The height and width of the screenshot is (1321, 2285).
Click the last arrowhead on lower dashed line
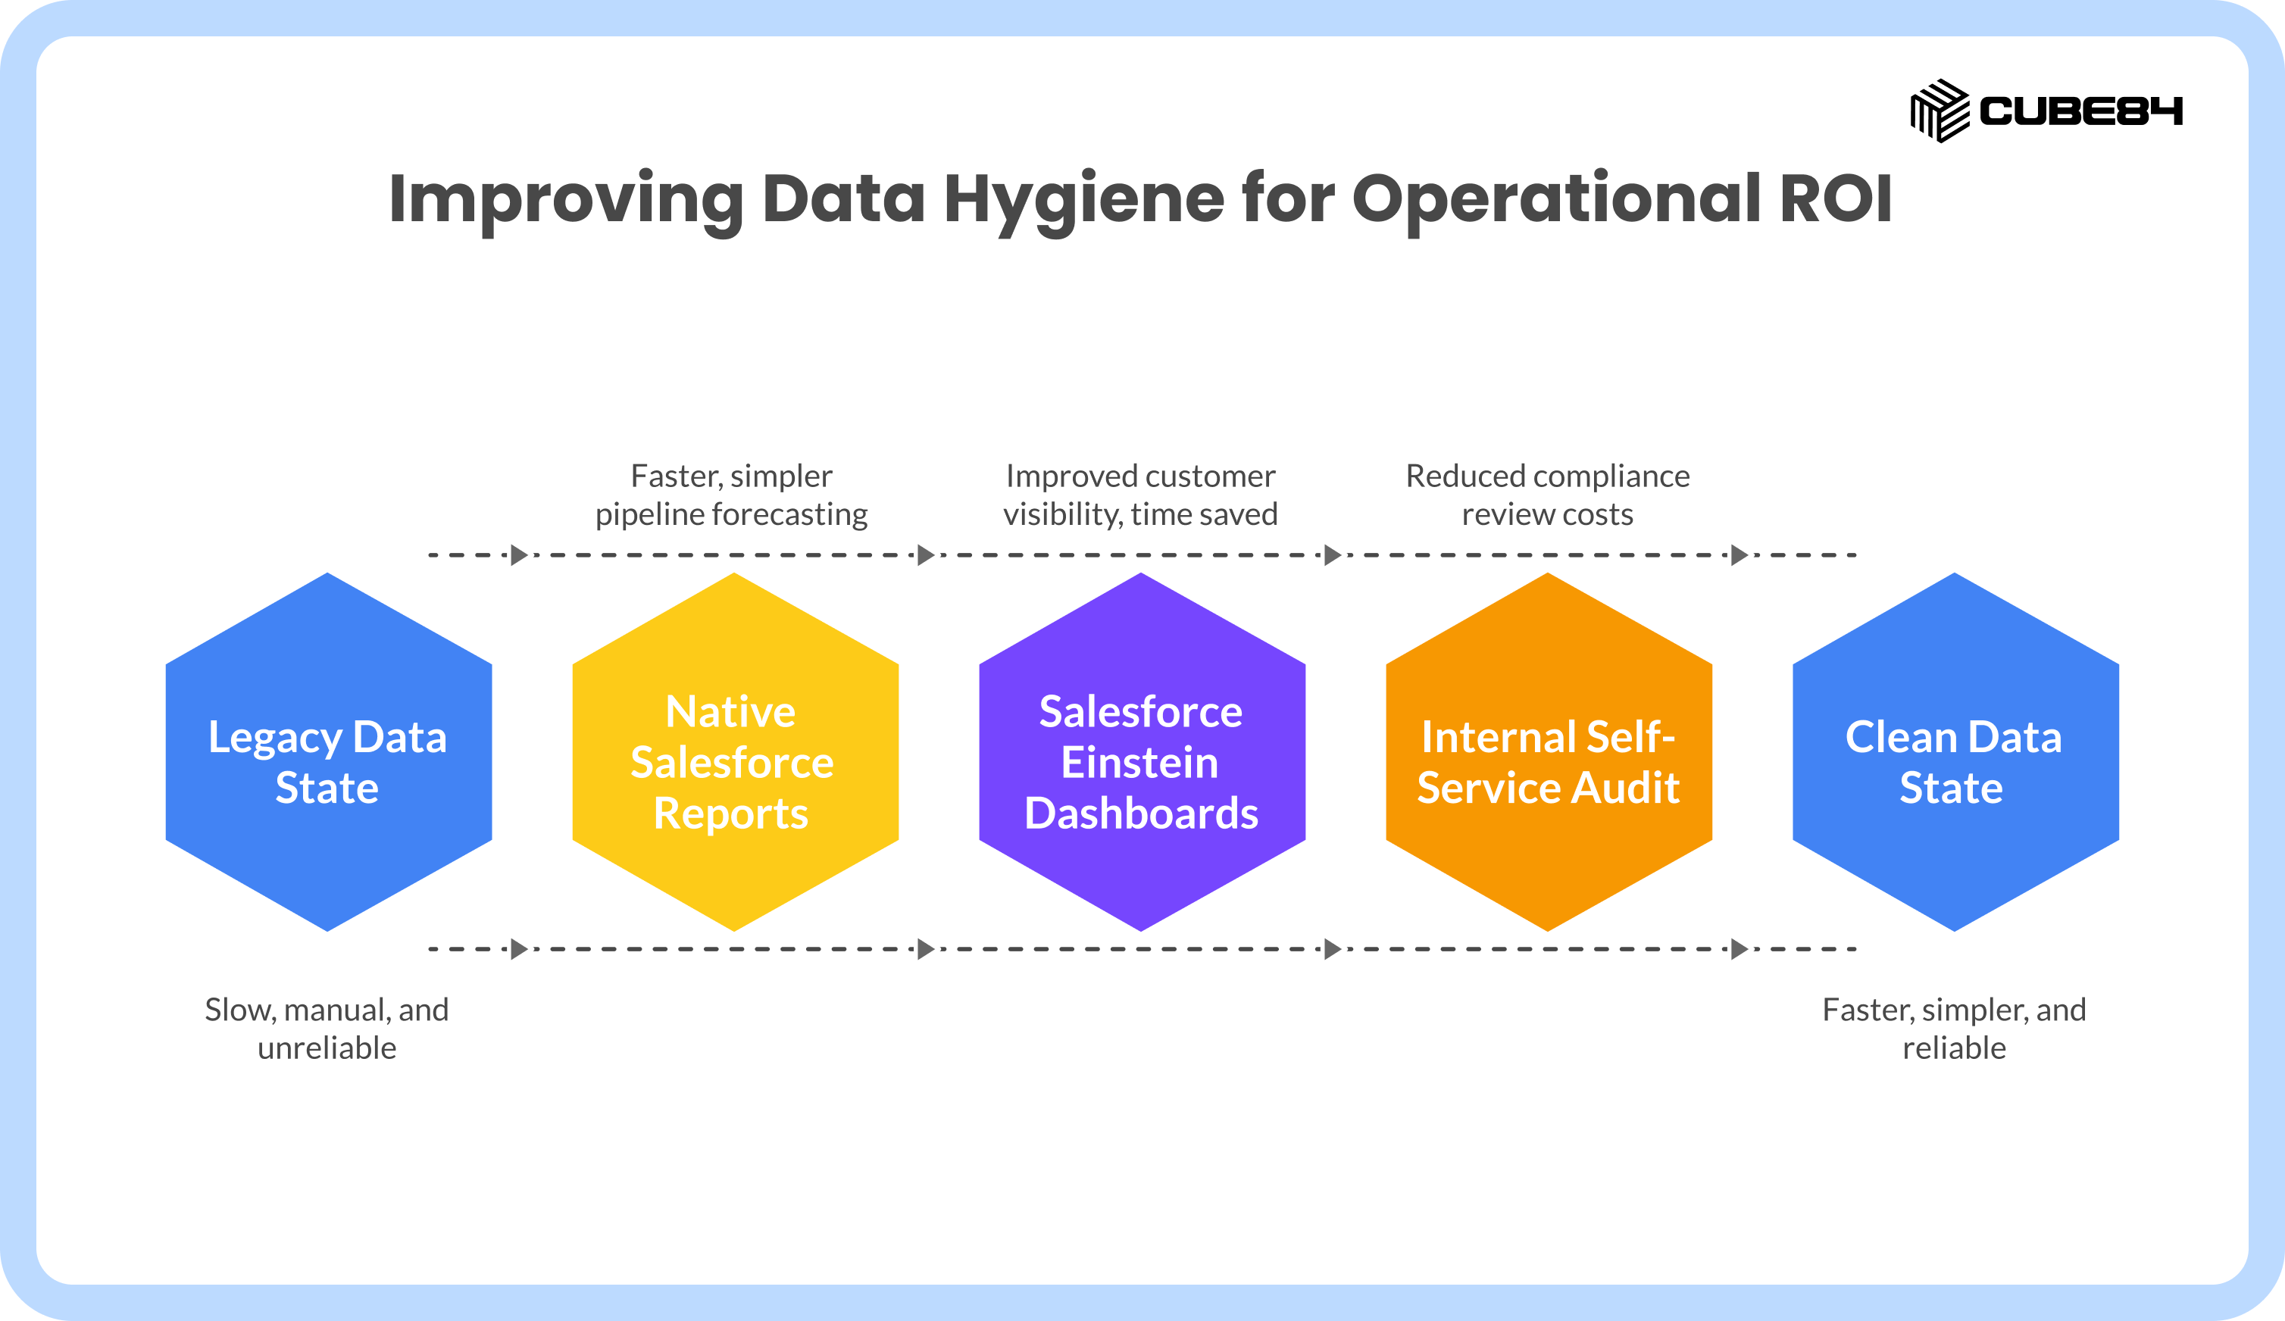1740,949
